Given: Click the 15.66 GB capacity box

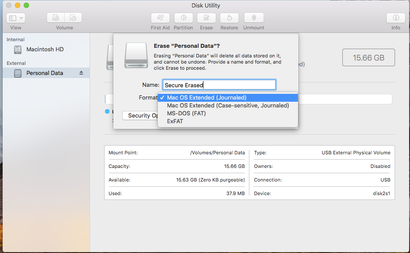Looking at the screenshot, I should (368, 57).
